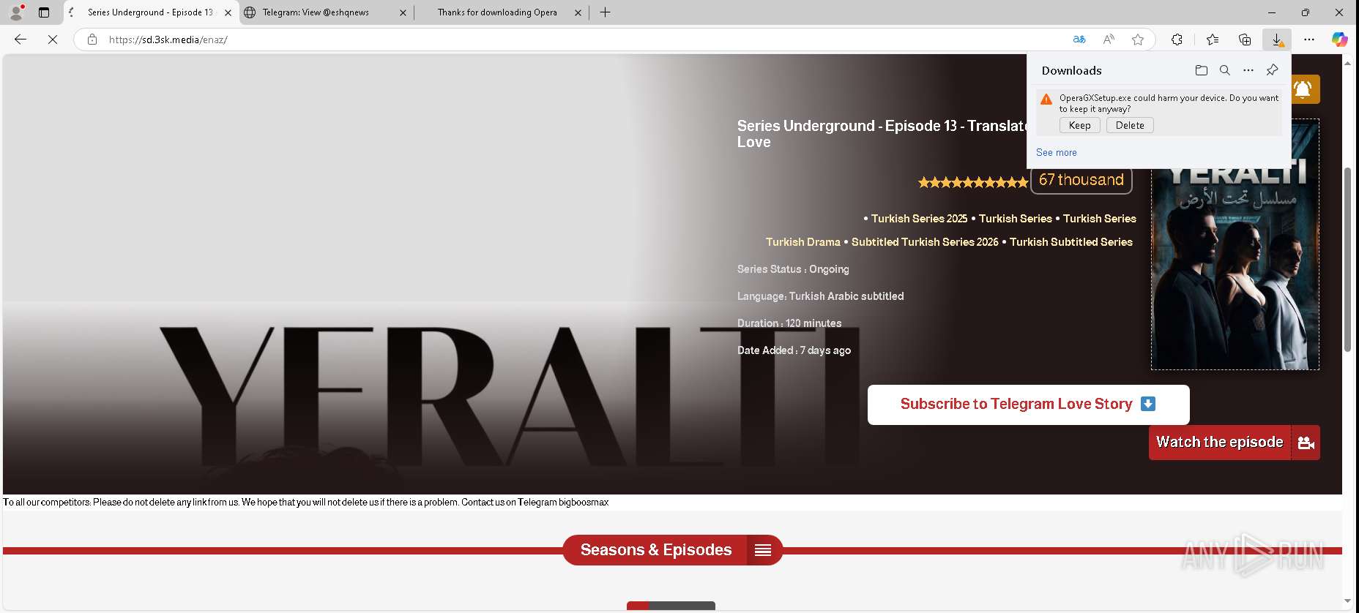Screen dimensions: 1359x613
Task: Open Turkish Series 2025 category link
Action: tap(919, 219)
